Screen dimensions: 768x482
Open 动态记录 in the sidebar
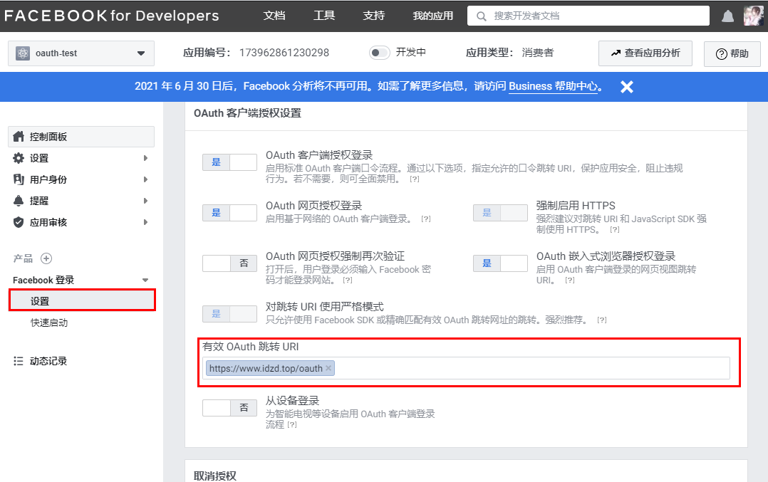point(48,361)
